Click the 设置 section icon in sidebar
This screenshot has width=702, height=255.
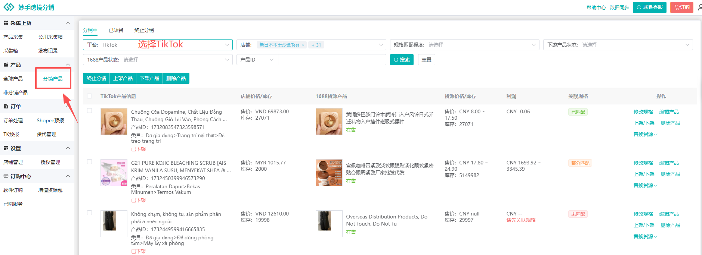point(6,148)
